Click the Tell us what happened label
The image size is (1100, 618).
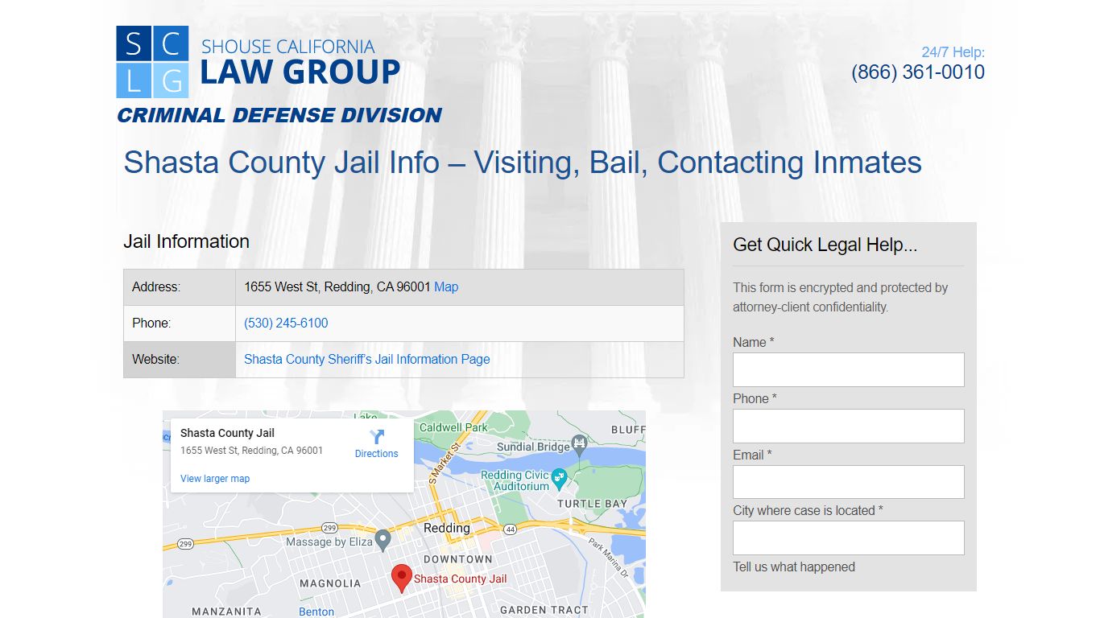pos(794,566)
